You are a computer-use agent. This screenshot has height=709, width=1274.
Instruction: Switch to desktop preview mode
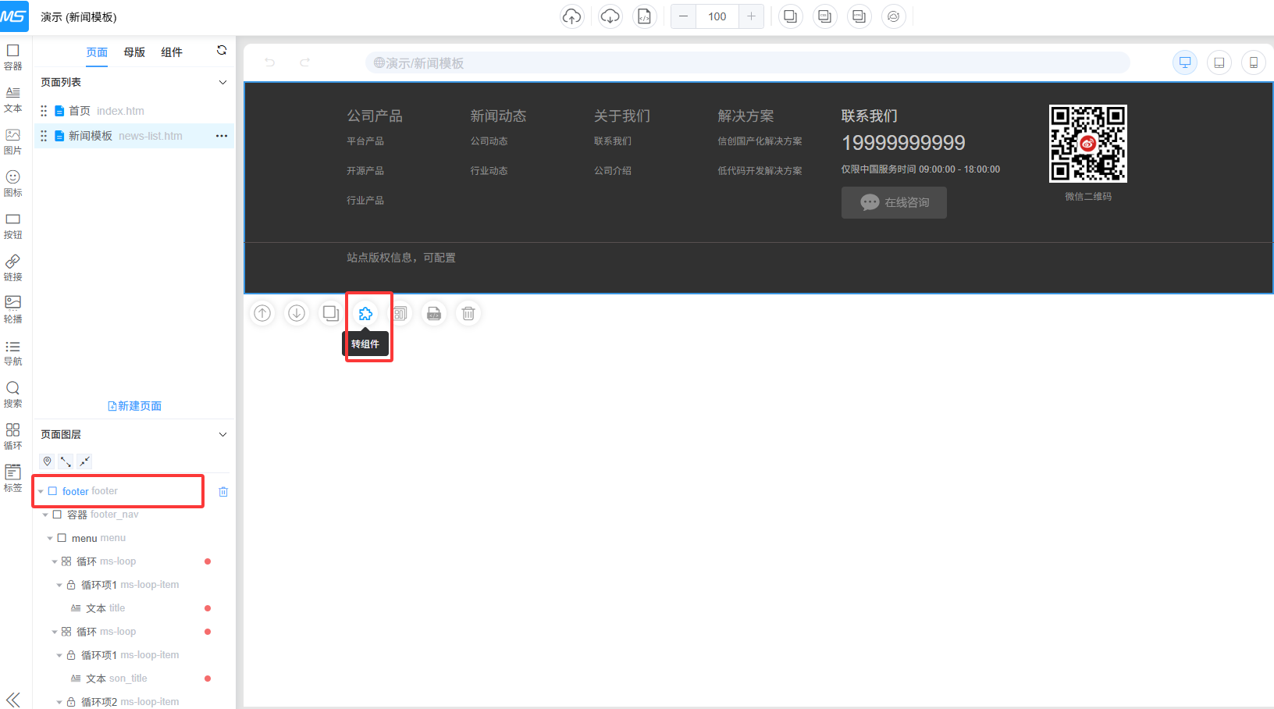(x=1185, y=62)
